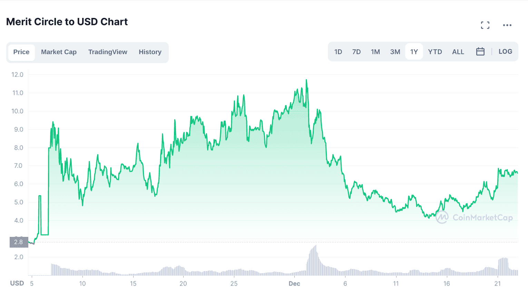Open the calendar date range picker
This screenshot has height=290, width=528.
coord(480,52)
